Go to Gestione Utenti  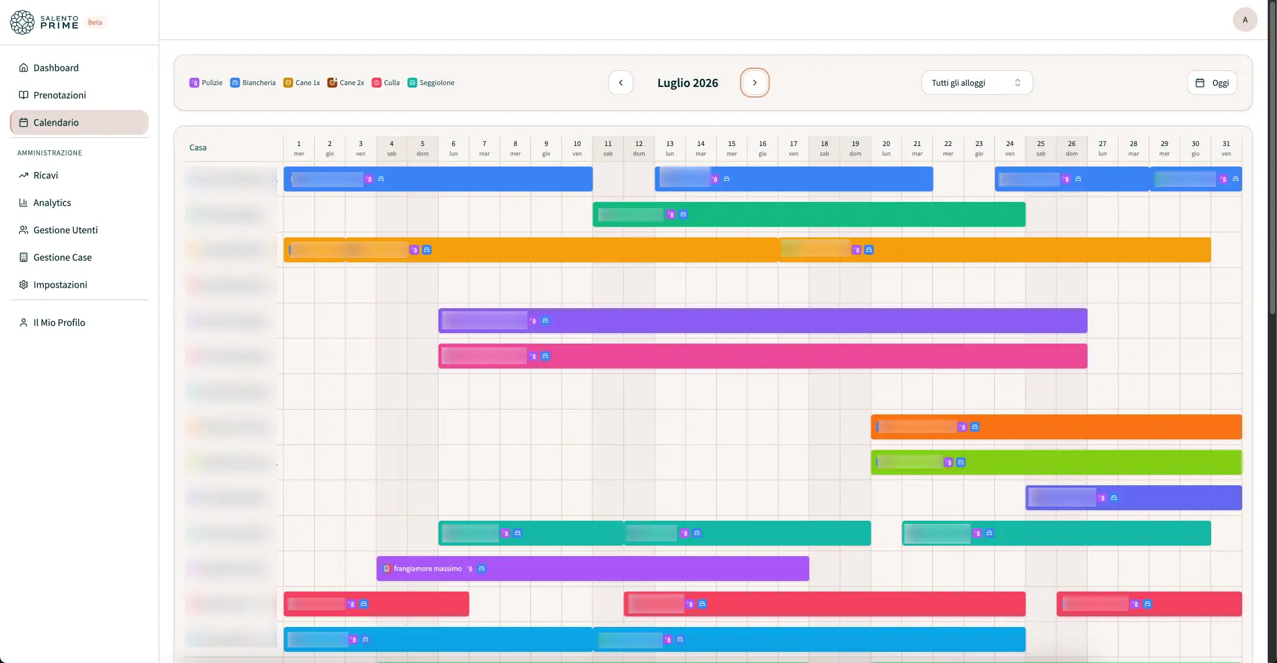click(x=65, y=230)
